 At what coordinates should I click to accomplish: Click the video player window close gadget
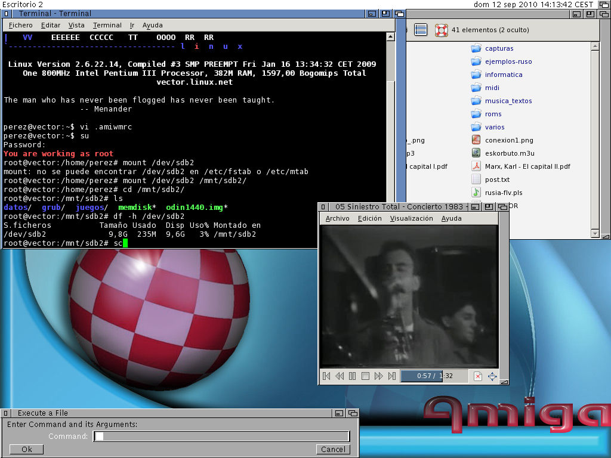coord(323,207)
